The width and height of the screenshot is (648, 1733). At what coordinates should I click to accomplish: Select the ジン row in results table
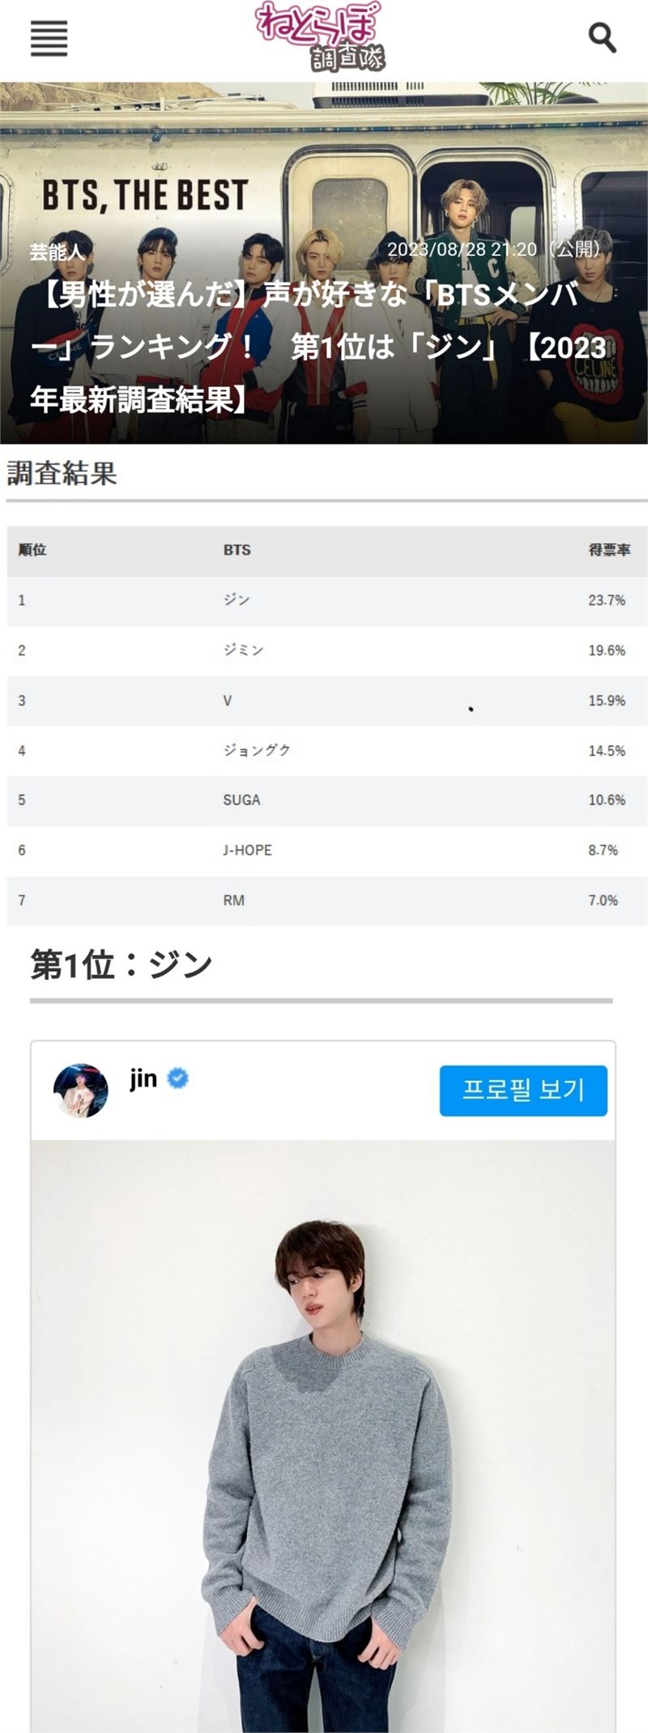pyautogui.click(x=327, y=600)
